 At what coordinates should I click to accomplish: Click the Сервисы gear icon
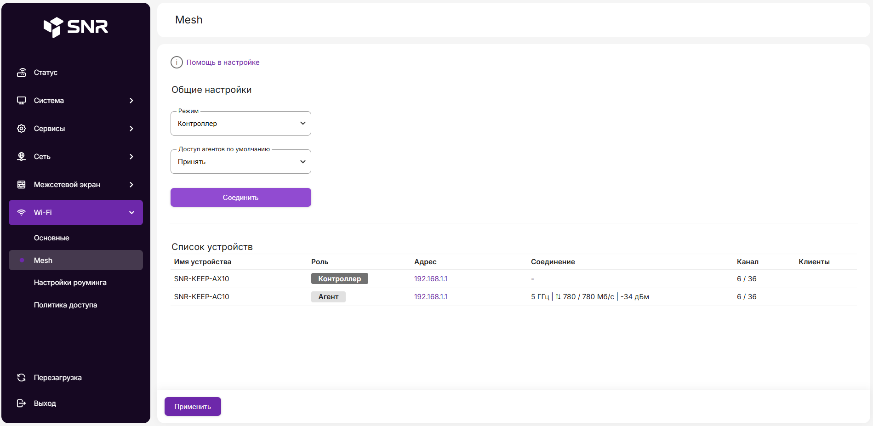point(21,129)
